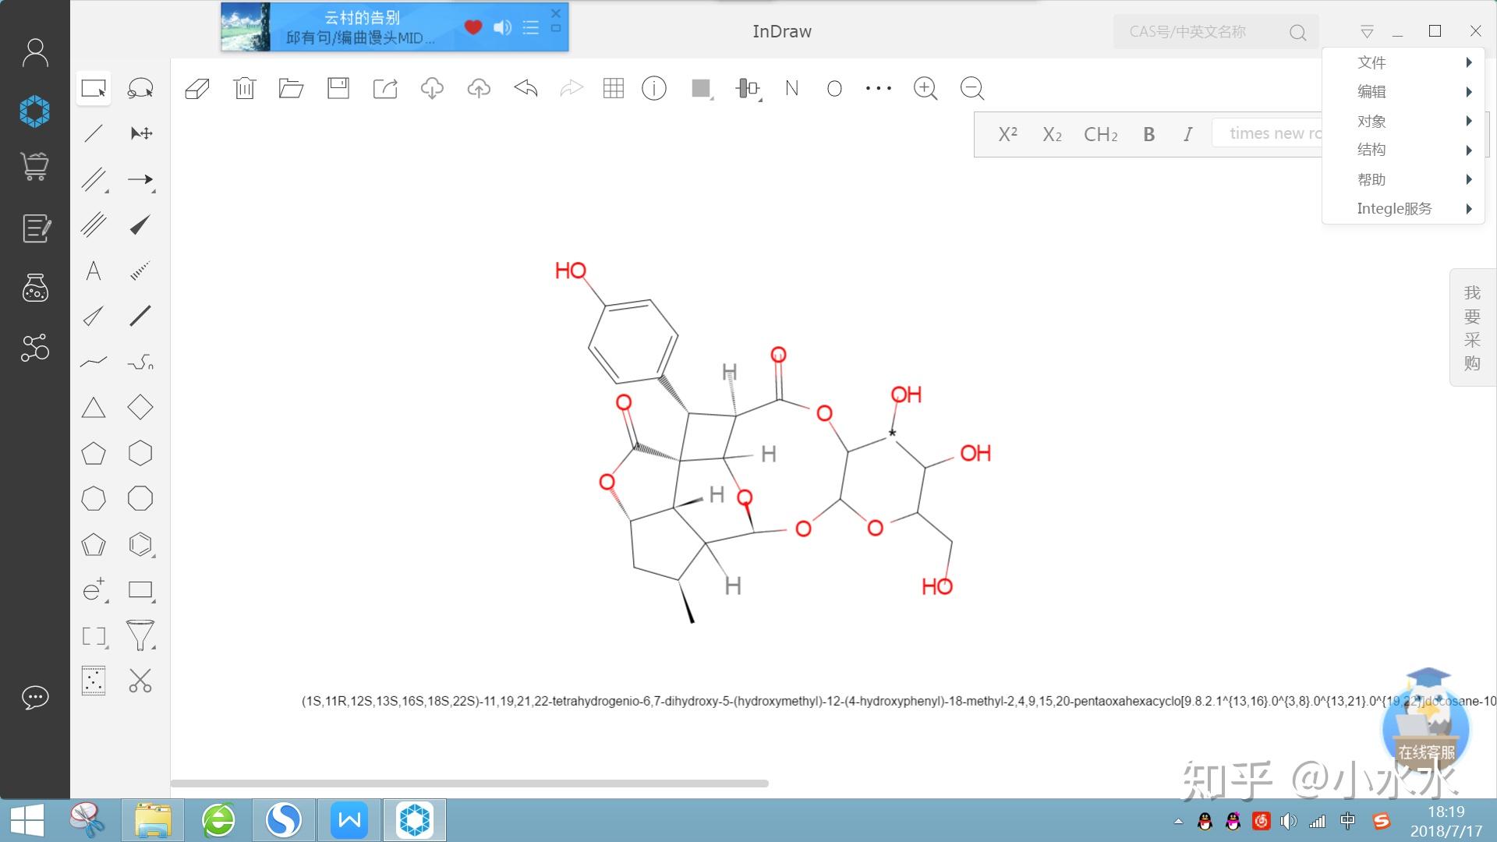Screen dimensions: 1497x842
Task: Open the chemistry flask panel in sidebar
Action: click(x=34, y=288)
